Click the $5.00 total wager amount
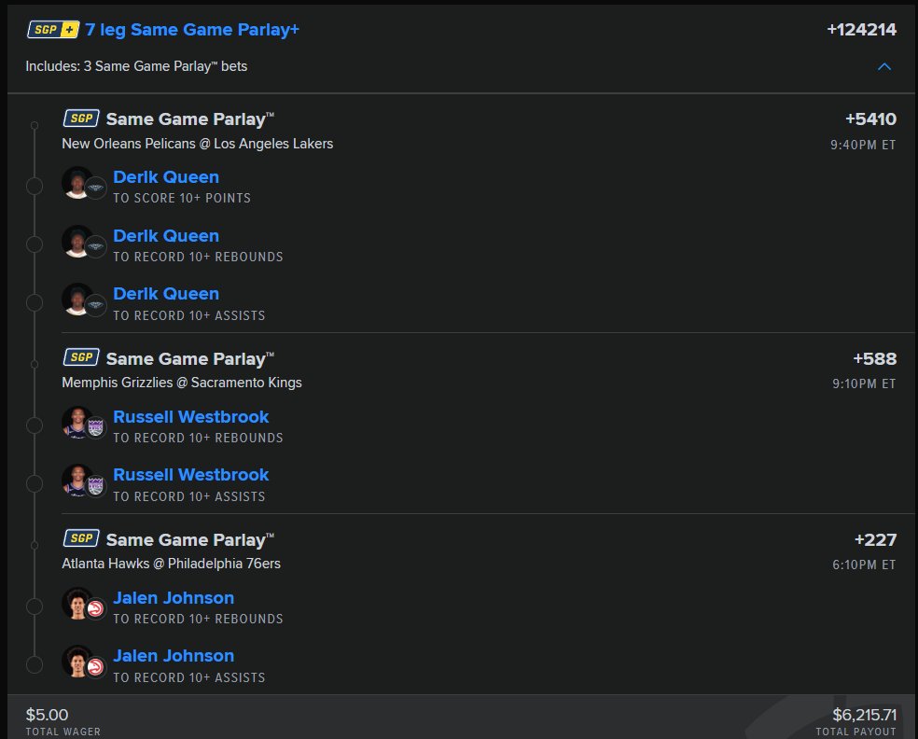The image size is (918, 739). click(x=47, y=715)
